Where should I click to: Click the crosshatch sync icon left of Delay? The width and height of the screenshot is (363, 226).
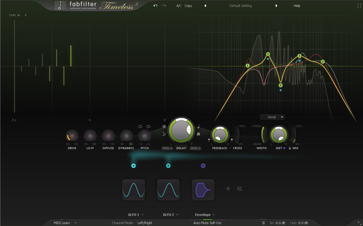pyautogui.click(x=164, y=134)
